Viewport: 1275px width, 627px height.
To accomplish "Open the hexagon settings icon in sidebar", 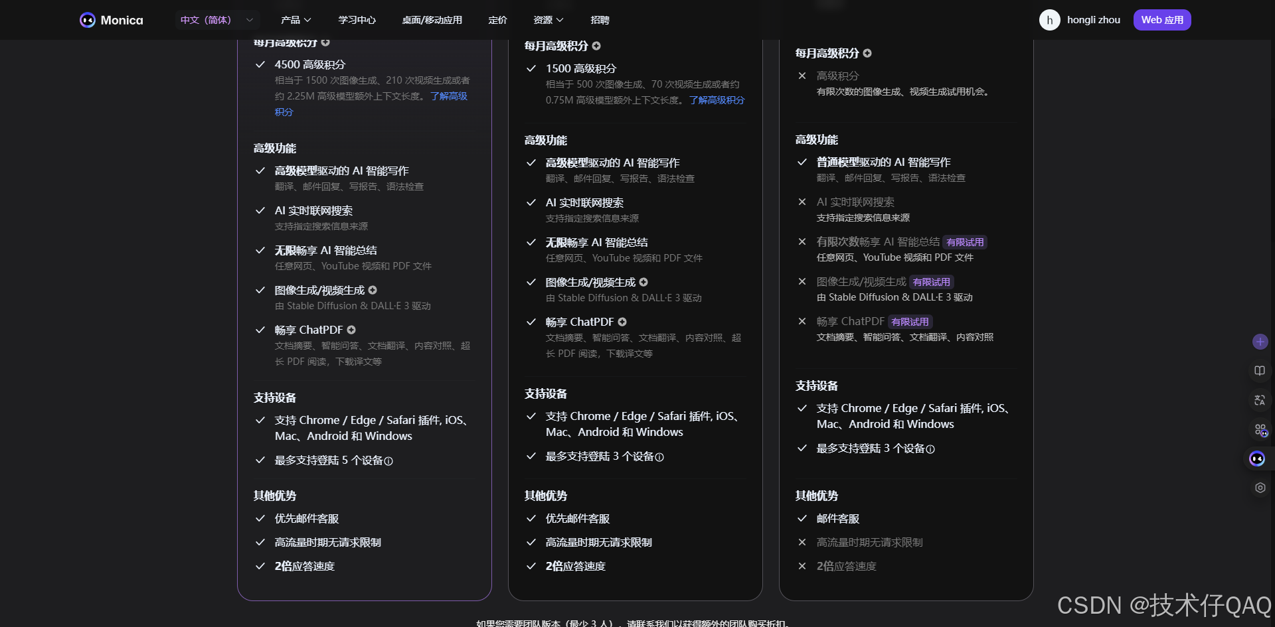I will coord(1260,488).
